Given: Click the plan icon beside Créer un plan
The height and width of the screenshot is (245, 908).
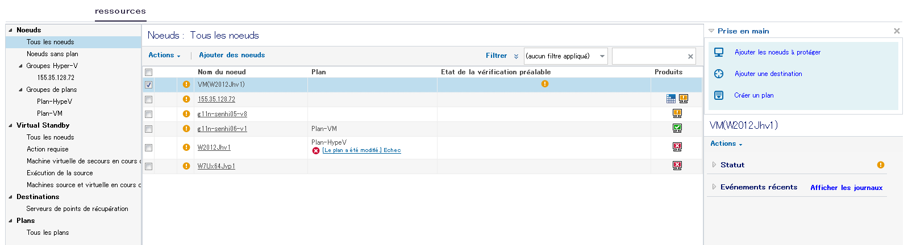Looking at the screenshot, I should (x=719, y=95).
